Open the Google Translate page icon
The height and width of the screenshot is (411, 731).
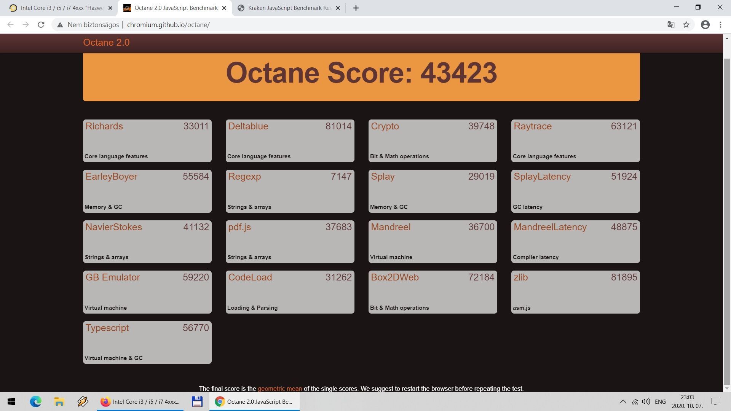(x=671, y=25)
